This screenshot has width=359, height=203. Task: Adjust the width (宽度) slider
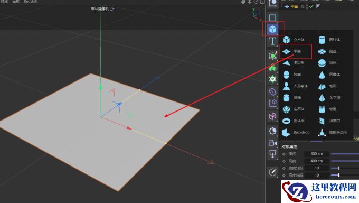pyautogui.click(x=345, y=154)
